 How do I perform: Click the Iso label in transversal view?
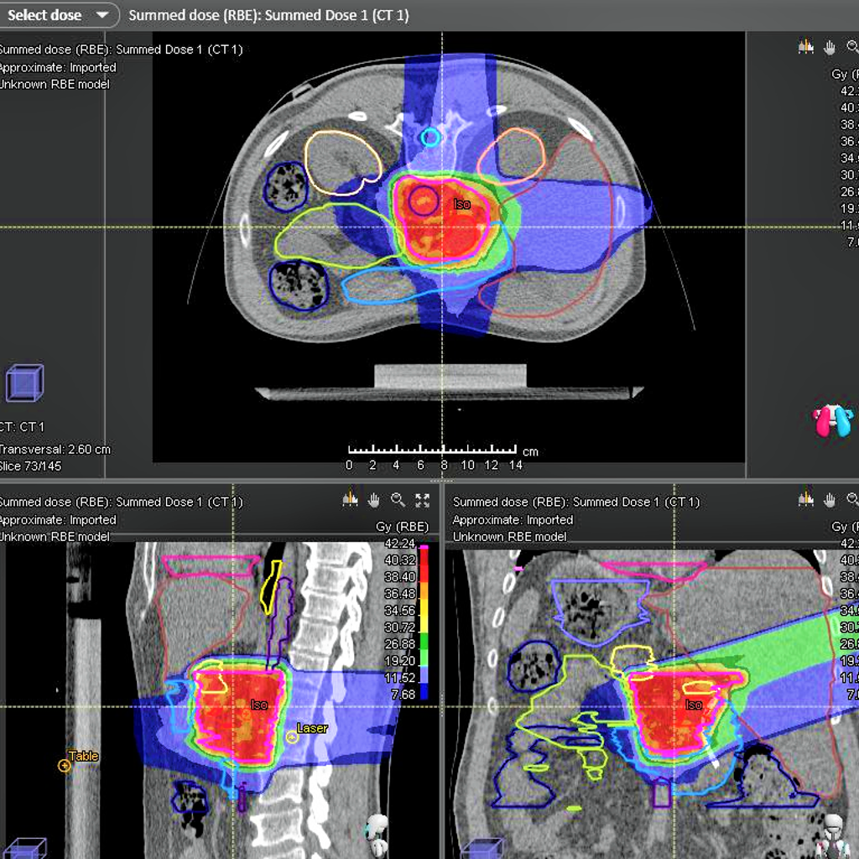tap(462, 204)
